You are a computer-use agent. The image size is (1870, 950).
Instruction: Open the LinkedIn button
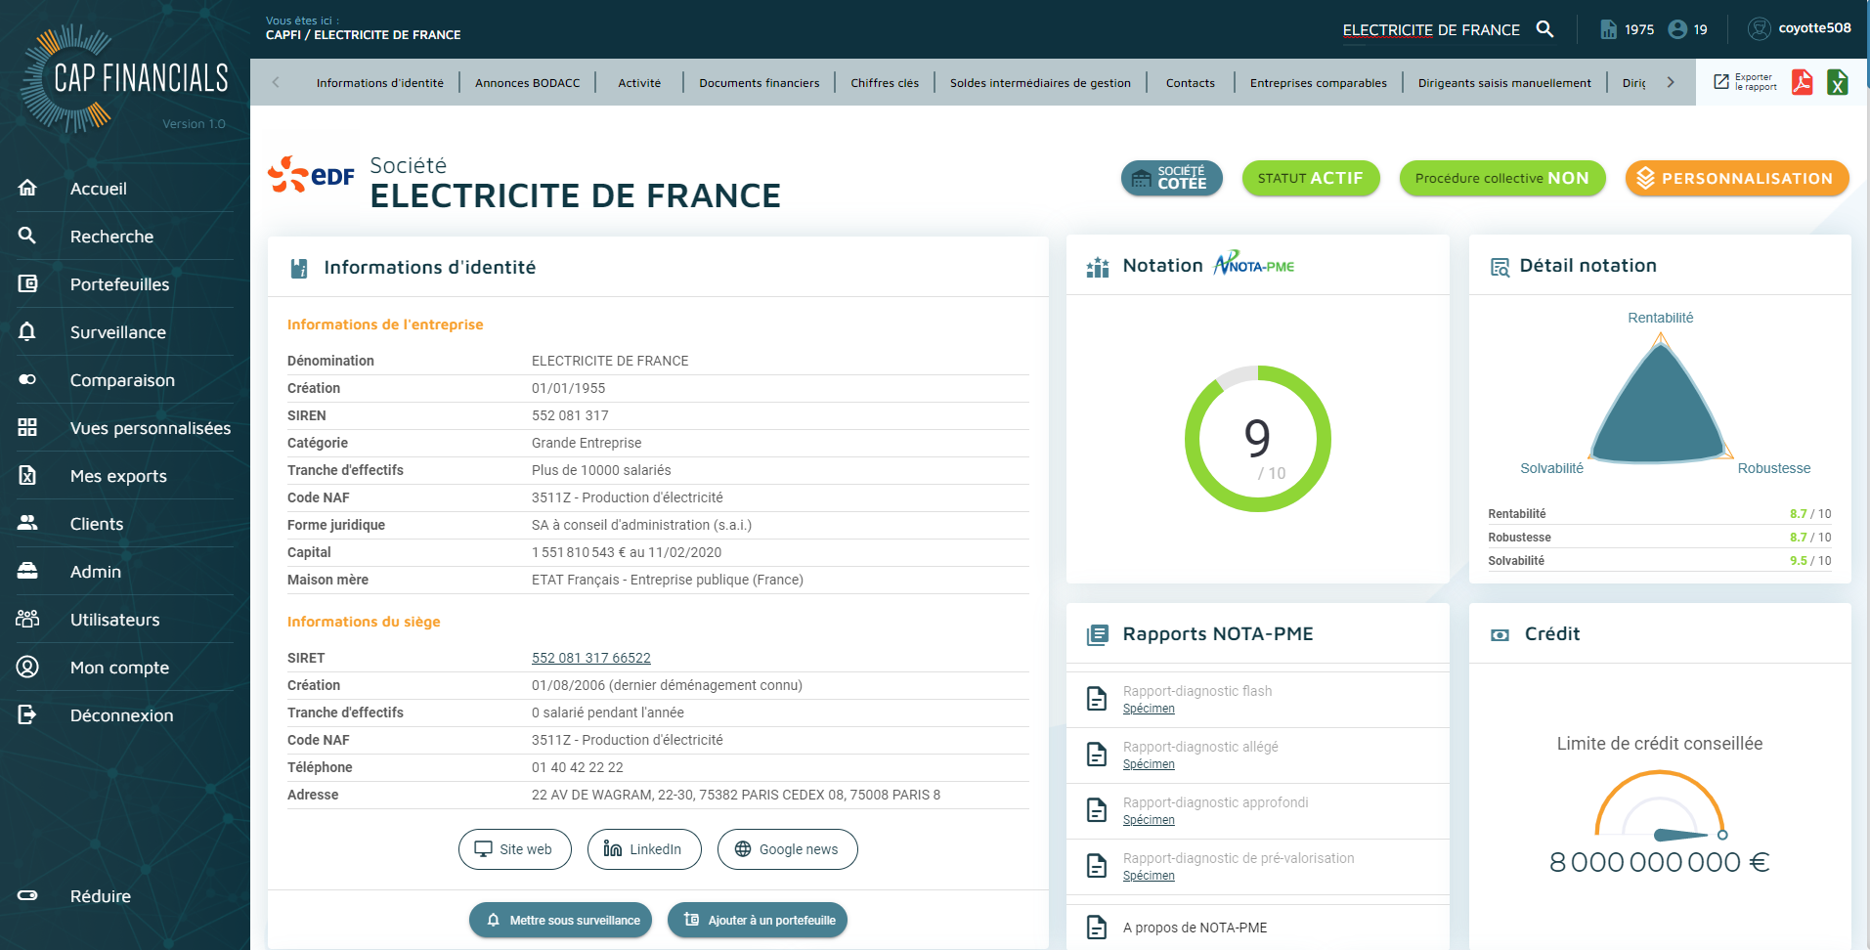click(x=644, y=849)
